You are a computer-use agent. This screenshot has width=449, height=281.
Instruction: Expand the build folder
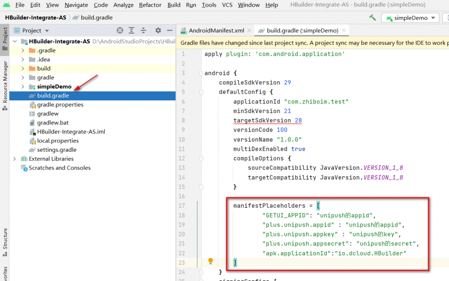coord(23,69)
